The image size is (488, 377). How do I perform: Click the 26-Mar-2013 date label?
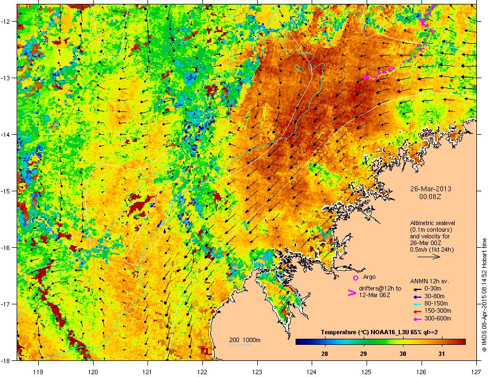coord(430,189)
